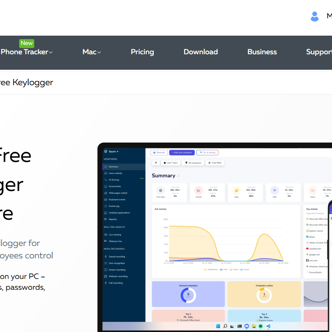332x332 pixels.
Task: Go to the Pricing page
Action: point(142,52)
